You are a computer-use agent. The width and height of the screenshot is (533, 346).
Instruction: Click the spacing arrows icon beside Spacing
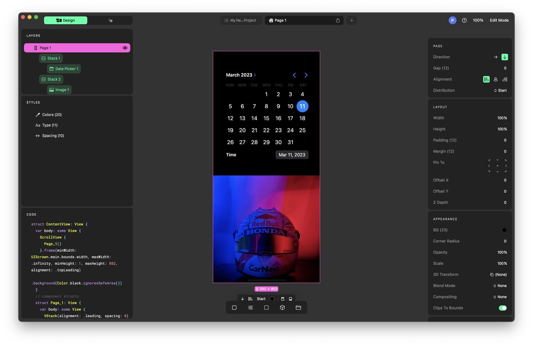(38, 136)
